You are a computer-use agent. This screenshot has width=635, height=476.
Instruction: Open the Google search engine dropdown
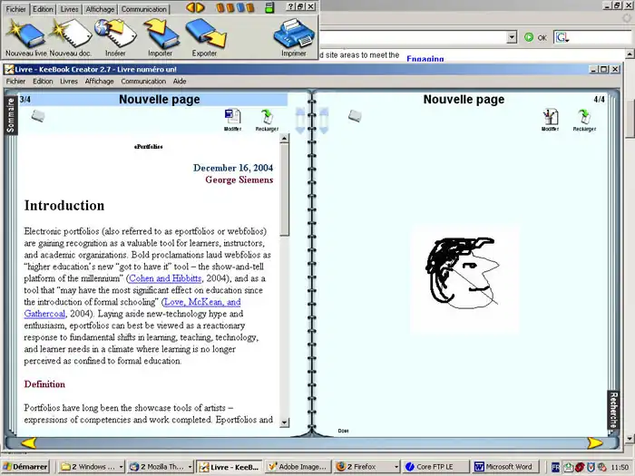(562, 38)
